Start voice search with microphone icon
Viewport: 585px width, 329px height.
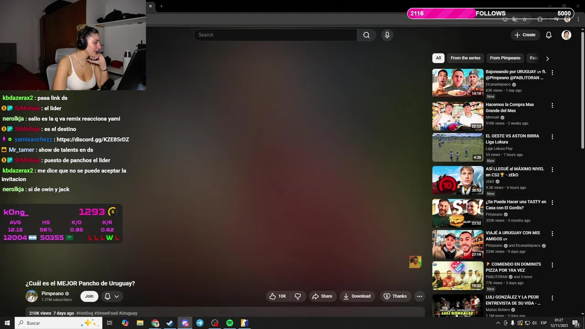[387, 35]
